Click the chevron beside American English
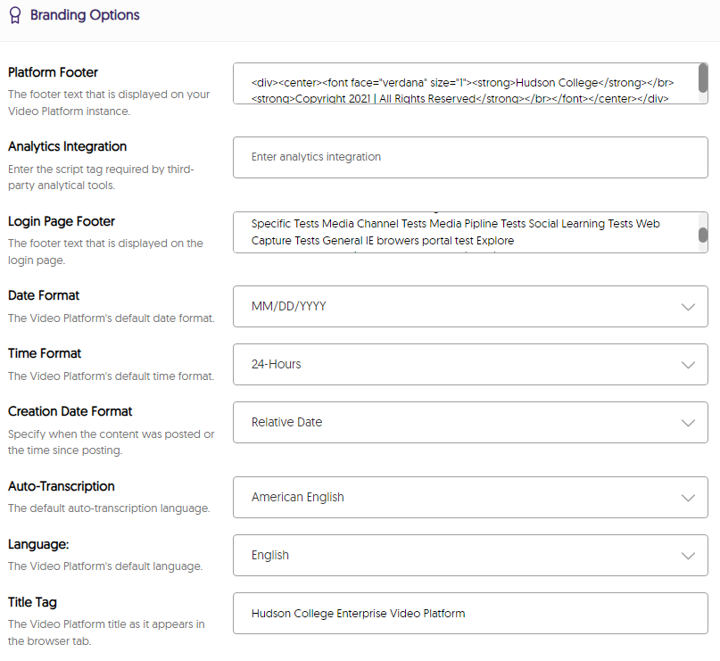 coord(688,498)
